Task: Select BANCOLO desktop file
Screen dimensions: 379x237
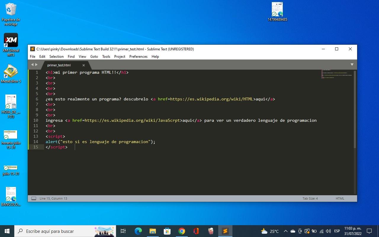Action: point(11,196)
